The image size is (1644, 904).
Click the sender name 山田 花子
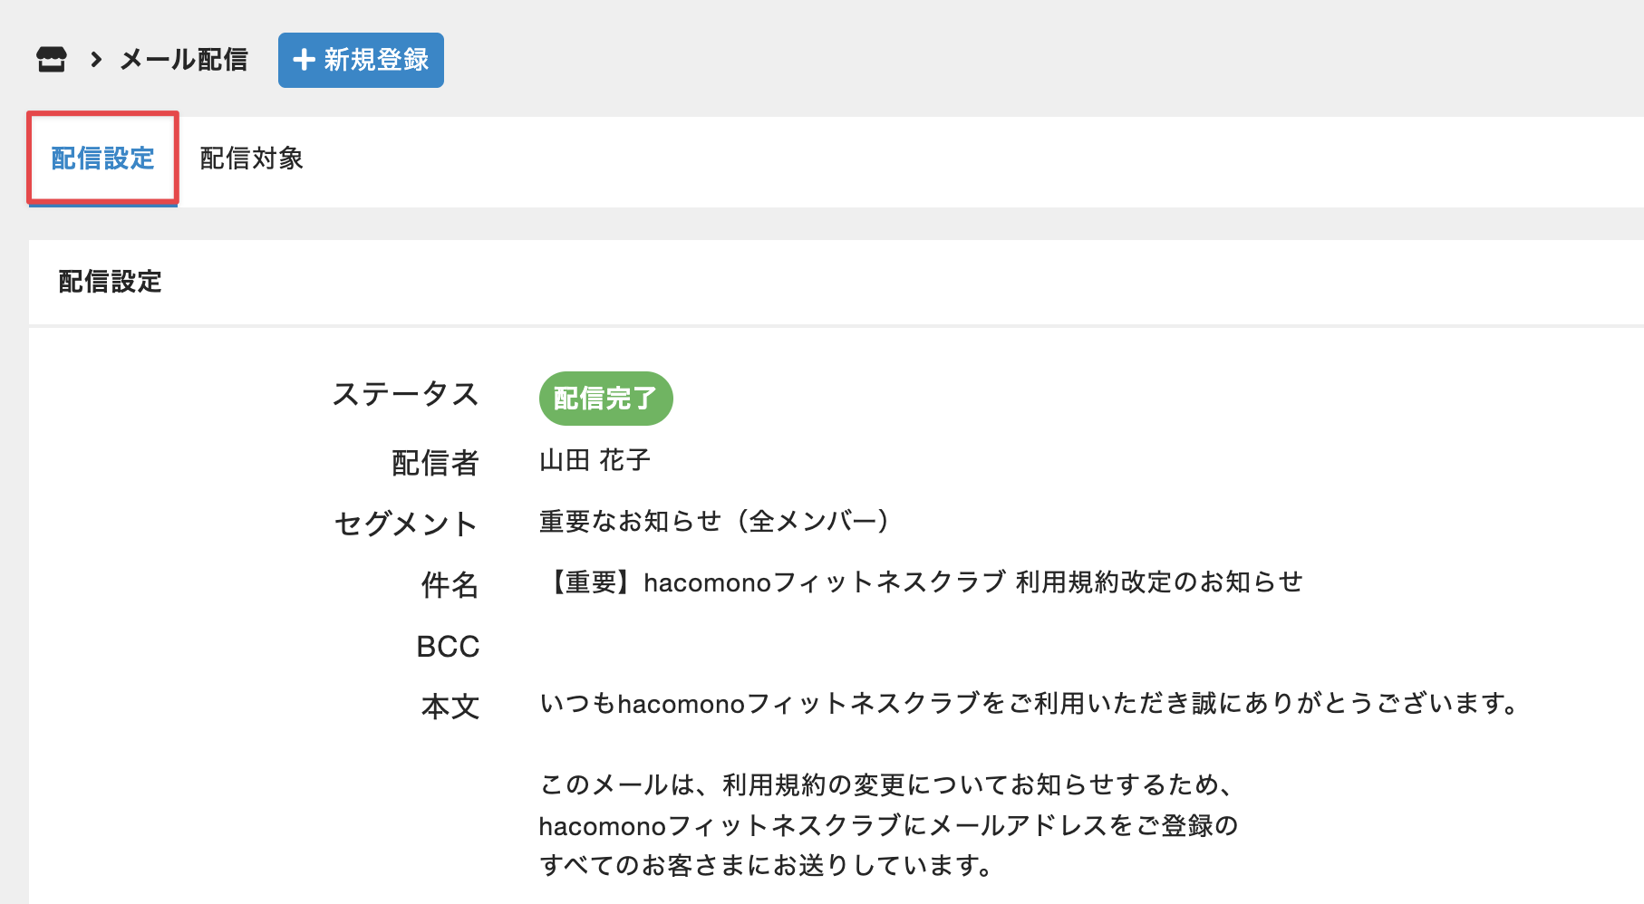click(x=595, y=460)
